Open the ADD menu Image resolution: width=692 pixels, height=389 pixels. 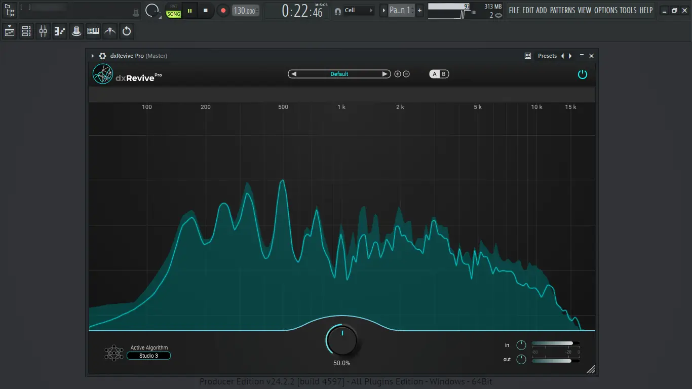(x=542, y=10)
